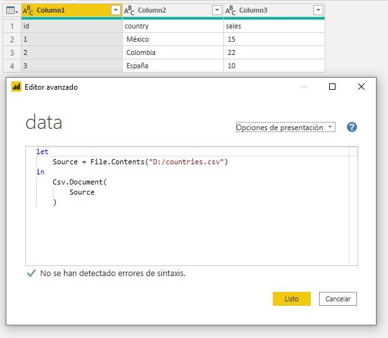Select row number 3 in the table

(x=12, y=52)
